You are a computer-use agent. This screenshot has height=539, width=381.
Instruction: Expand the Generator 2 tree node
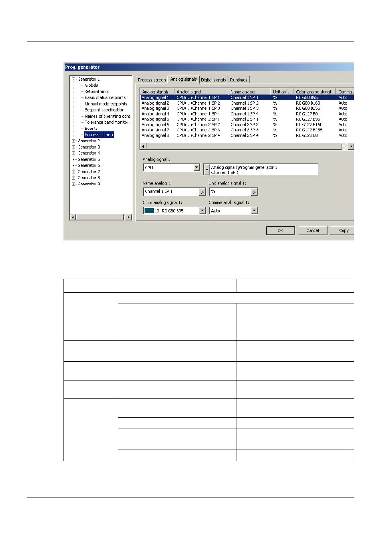(x=73, y=141)
